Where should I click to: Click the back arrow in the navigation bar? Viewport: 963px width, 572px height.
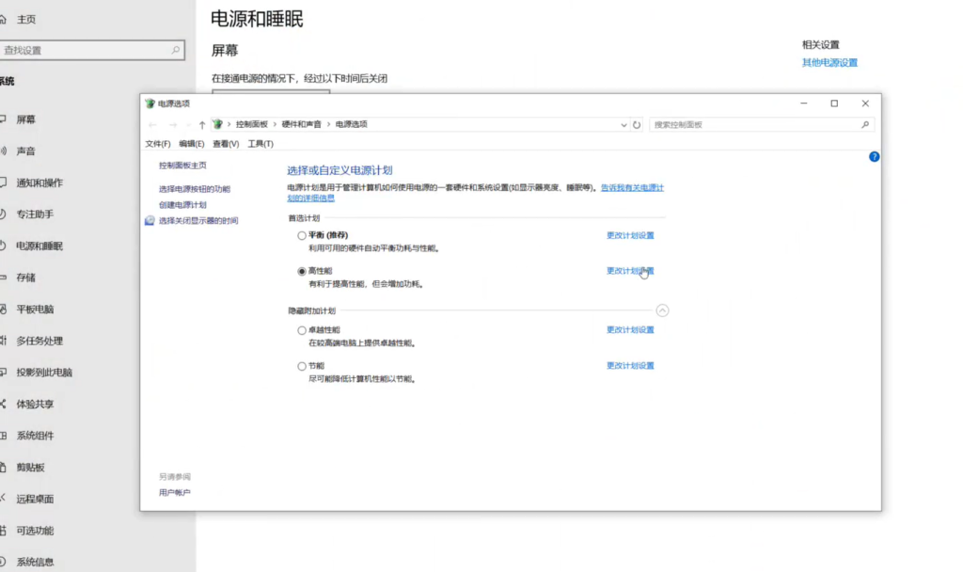click(x=153, y=124)
